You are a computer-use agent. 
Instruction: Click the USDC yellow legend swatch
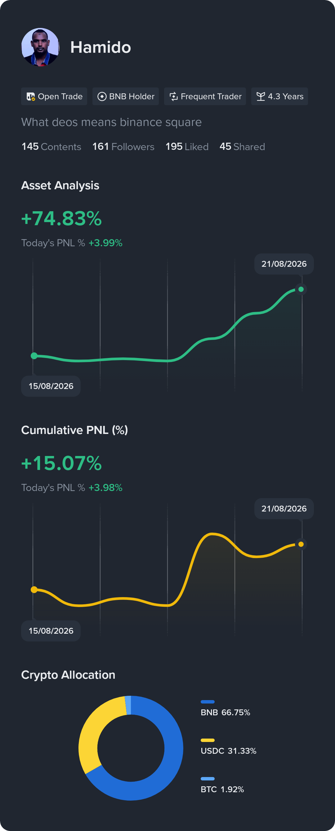208,740
